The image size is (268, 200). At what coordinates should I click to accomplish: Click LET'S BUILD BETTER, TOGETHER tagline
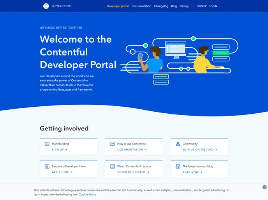pyautogui.click(x=61, y=28)
